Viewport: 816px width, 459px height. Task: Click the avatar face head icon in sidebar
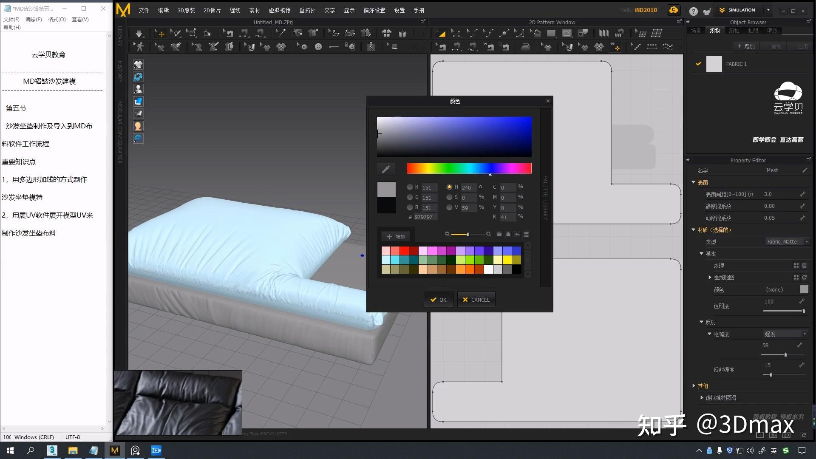click(138, 126)
